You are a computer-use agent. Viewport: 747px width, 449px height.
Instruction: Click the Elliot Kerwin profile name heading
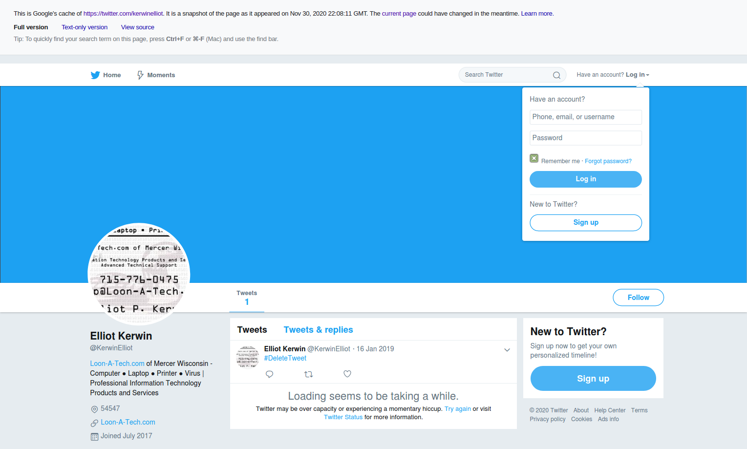coord(121,336)
